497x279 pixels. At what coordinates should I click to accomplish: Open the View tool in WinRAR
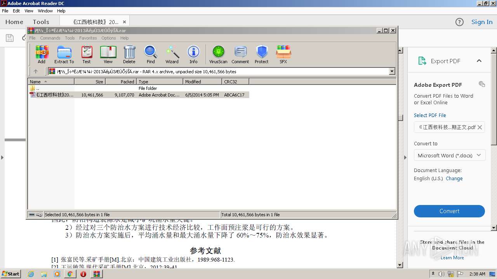[108, 54]
